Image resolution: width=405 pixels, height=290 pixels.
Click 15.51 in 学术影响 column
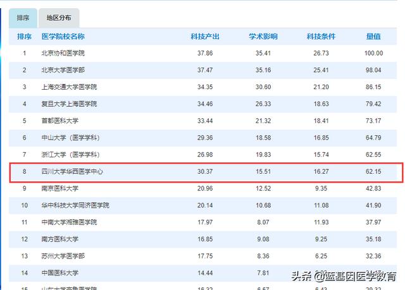click(x=263, y=171)
